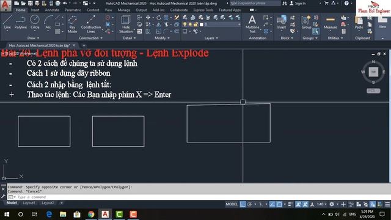
Task: Select the Mirror tool in Modify
Action: point(159,24)
